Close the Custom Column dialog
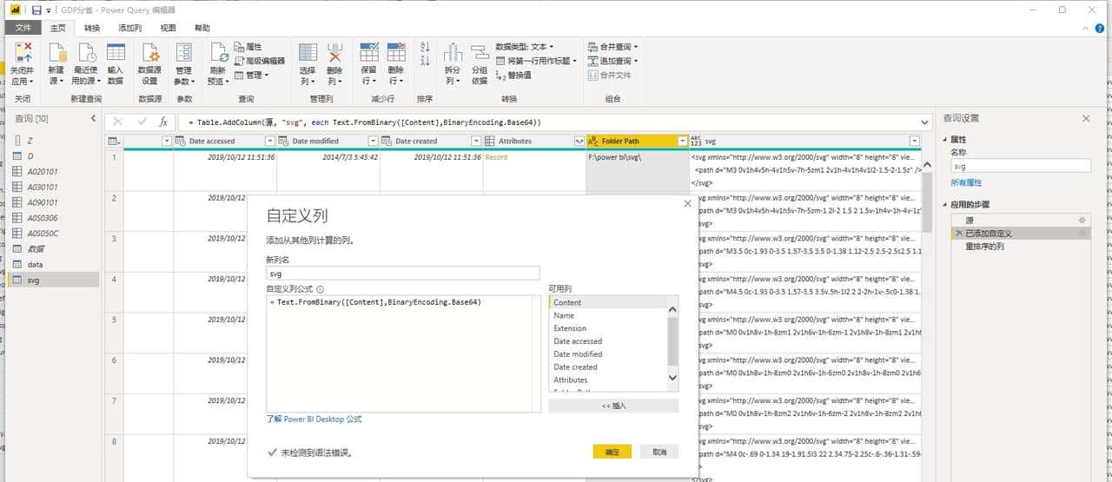The width and height of the screenshot is (1112, 482). coord(688,203)
